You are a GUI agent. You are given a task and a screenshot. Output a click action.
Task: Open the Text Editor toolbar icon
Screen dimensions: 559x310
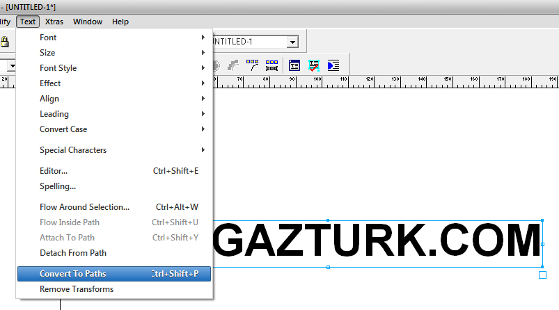click(x=294, y=65)
